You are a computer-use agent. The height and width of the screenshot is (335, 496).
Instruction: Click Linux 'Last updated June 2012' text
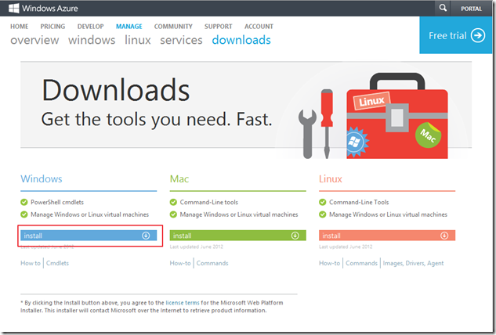pyautogui.click(x=346, y=247)
